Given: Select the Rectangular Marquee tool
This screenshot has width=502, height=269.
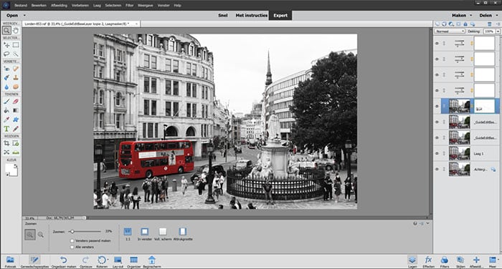Looking at the screenshot, I should point(16,45).
